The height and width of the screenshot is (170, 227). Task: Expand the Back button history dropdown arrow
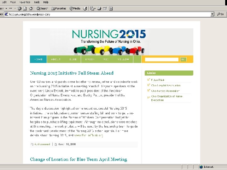click(x=6, y=8)
